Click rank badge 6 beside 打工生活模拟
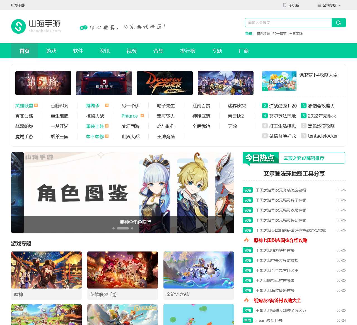The height and width of the screenshot is (325, 357). (x=265, y=126)
